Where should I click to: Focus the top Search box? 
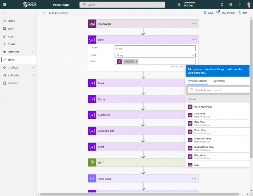point(122,5)
